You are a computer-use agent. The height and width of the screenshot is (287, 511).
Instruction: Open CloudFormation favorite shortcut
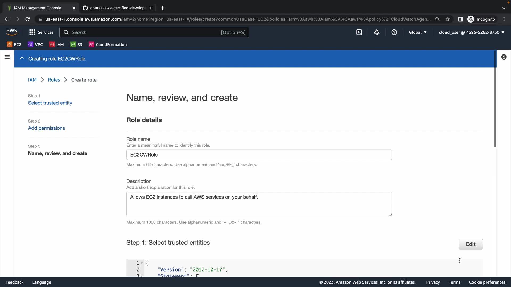[x=108, y=44]
